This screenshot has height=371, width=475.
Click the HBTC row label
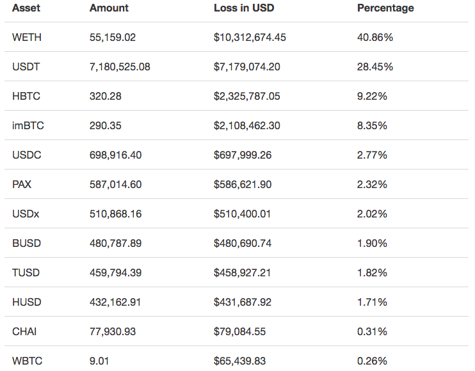(26, 97)
